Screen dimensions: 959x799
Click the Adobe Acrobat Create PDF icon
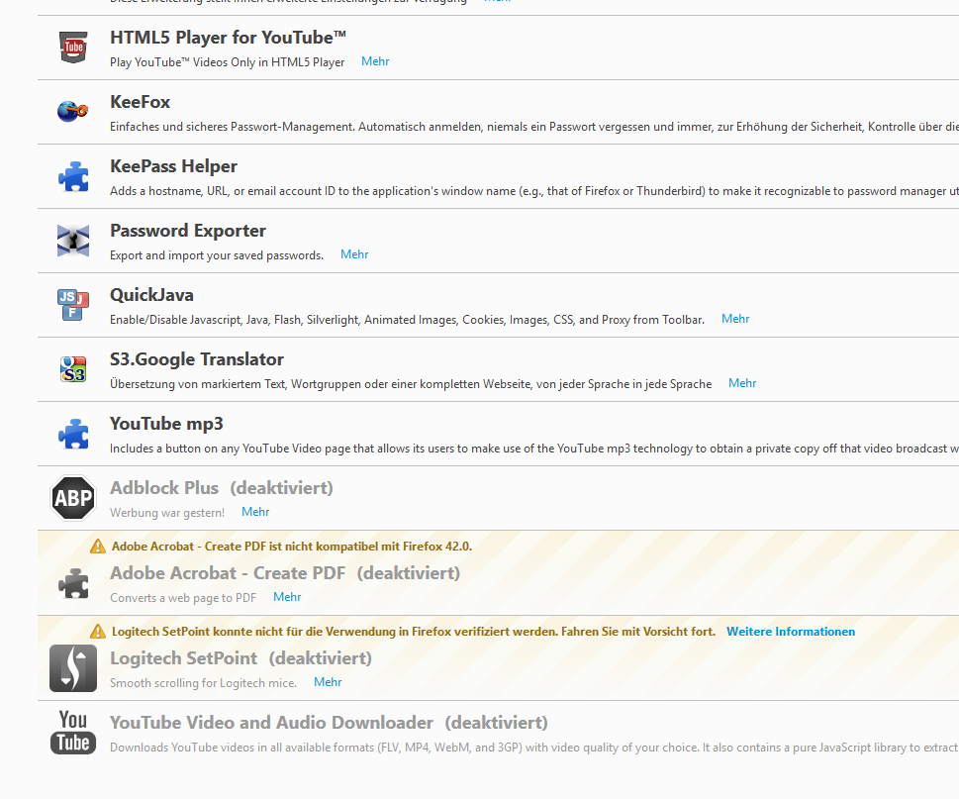coord(73,583)
